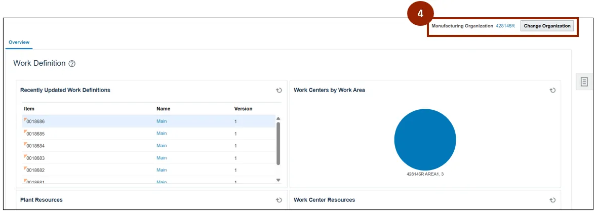This screenshot has height=214, width=597.
Task: Switch to the Overview tab
Action: tap(19, 42)
